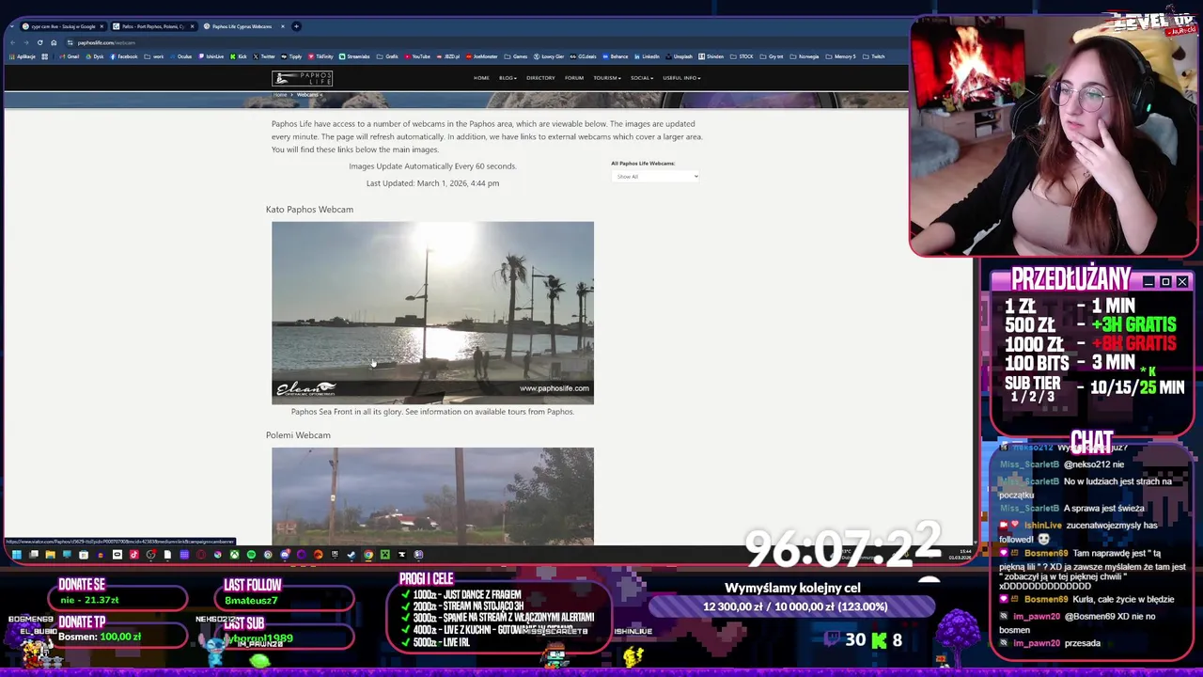Open the Behance bookmark
1203x677 pixels.
(615, 56)
